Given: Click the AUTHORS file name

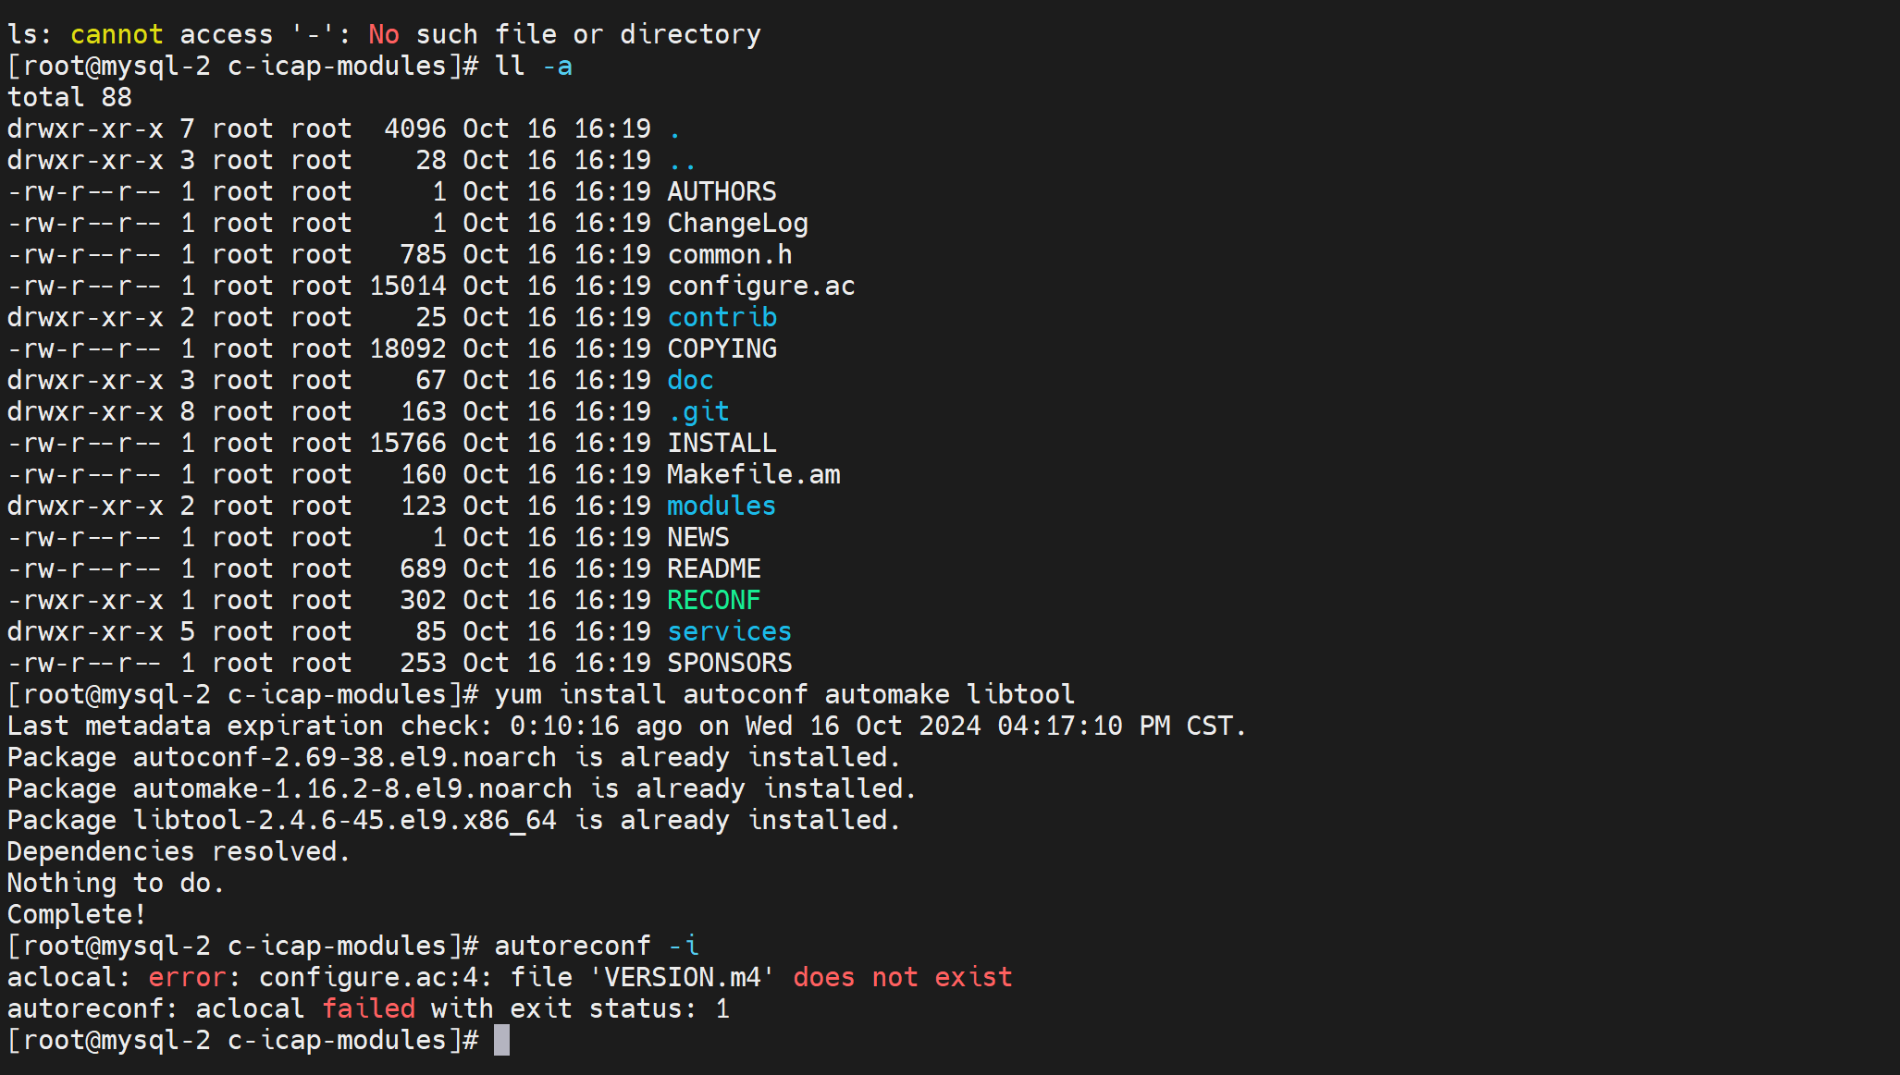Looking at the screenshot, I should coord(722,191).
